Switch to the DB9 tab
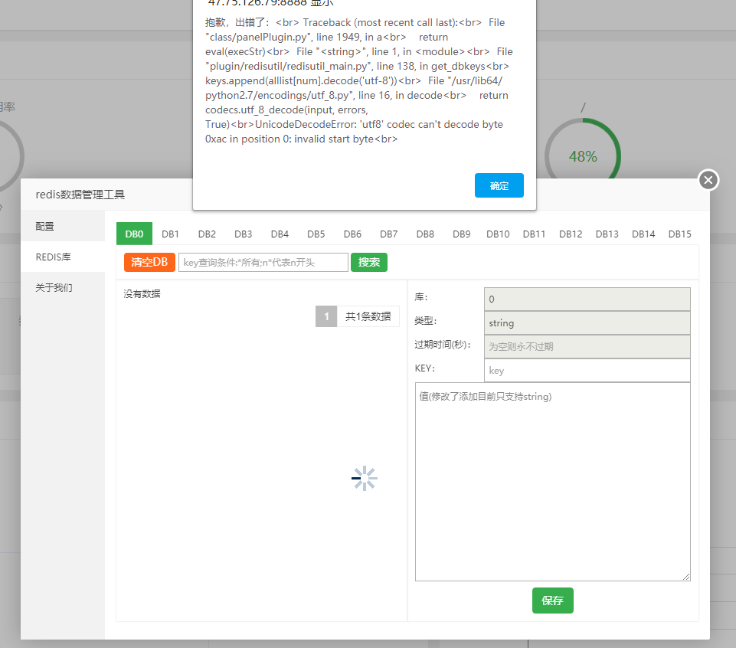This screenshot has height=648, width=736. (x=461, y=234)
